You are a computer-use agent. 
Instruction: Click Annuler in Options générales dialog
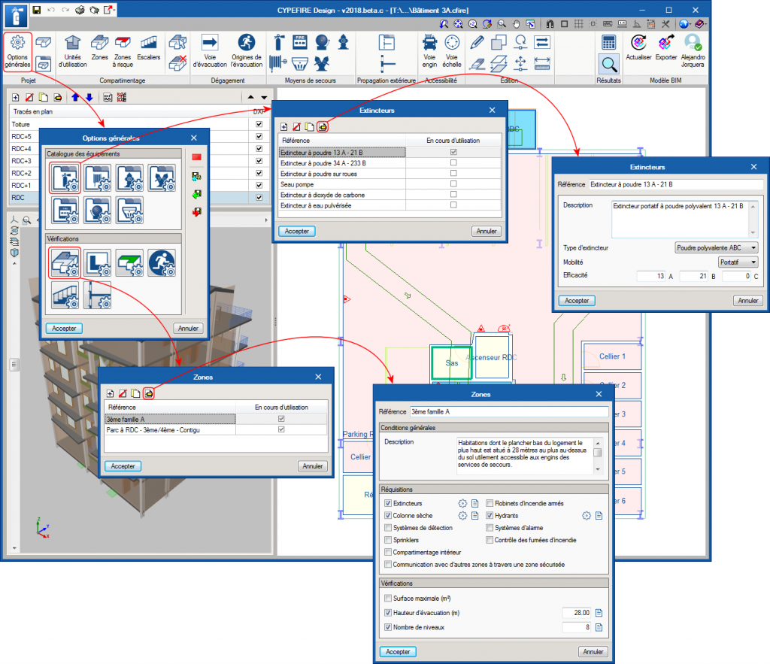pos(189,328)
